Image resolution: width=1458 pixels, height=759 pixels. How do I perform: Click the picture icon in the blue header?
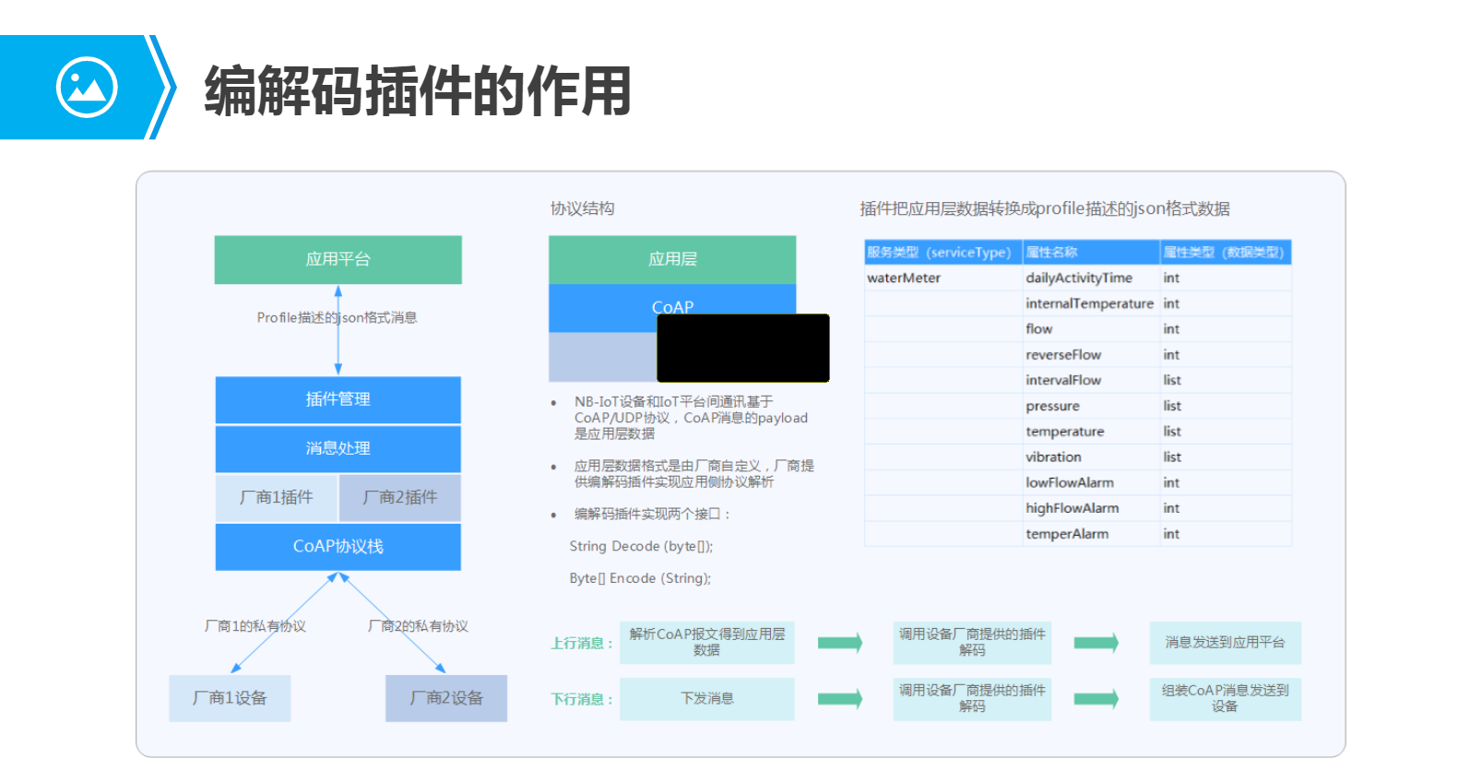[86, 88]
